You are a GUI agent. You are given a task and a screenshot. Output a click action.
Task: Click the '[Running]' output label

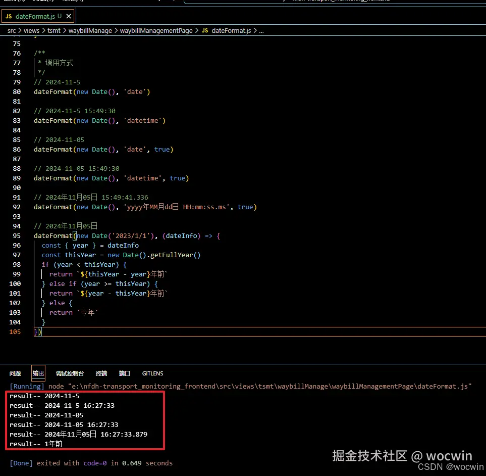[27, 387]
